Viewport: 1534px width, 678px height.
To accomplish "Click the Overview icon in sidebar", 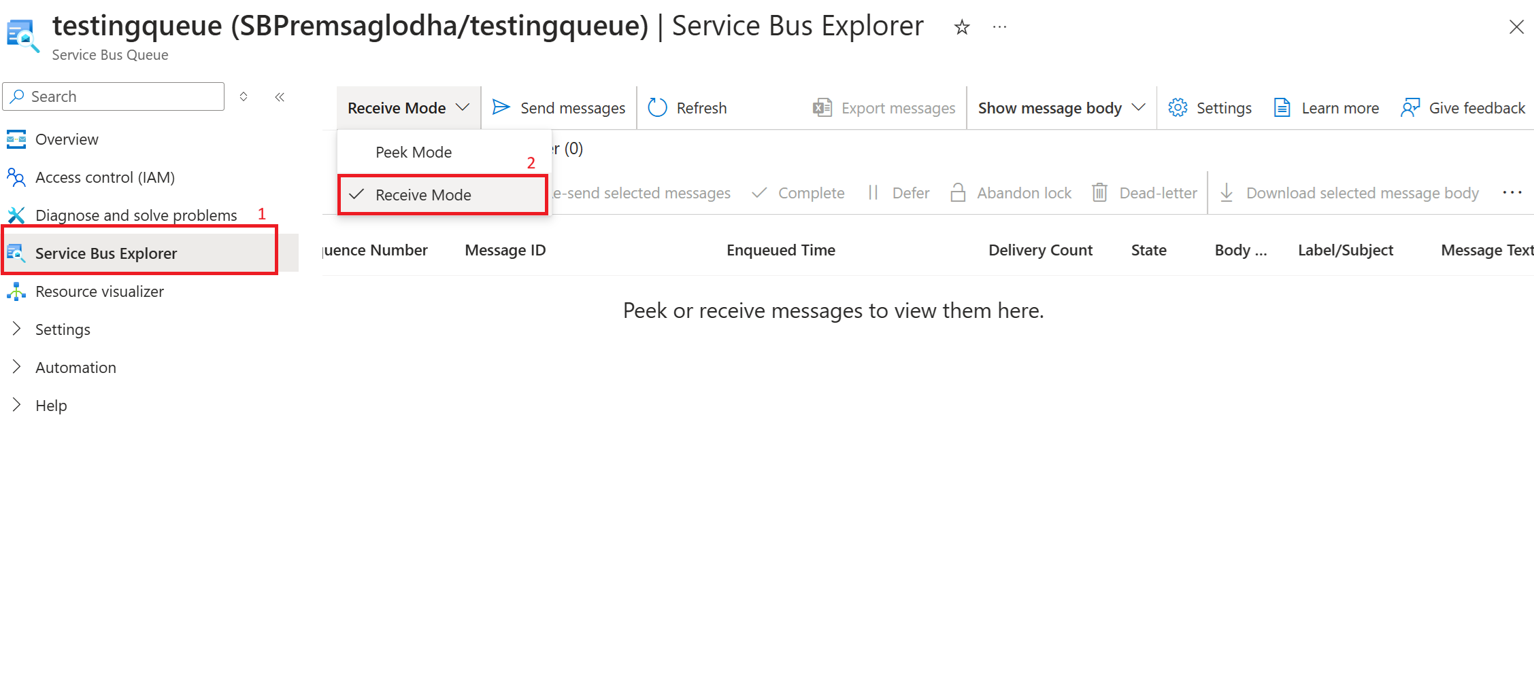I will pyautogui.click(x=16, y=139).
